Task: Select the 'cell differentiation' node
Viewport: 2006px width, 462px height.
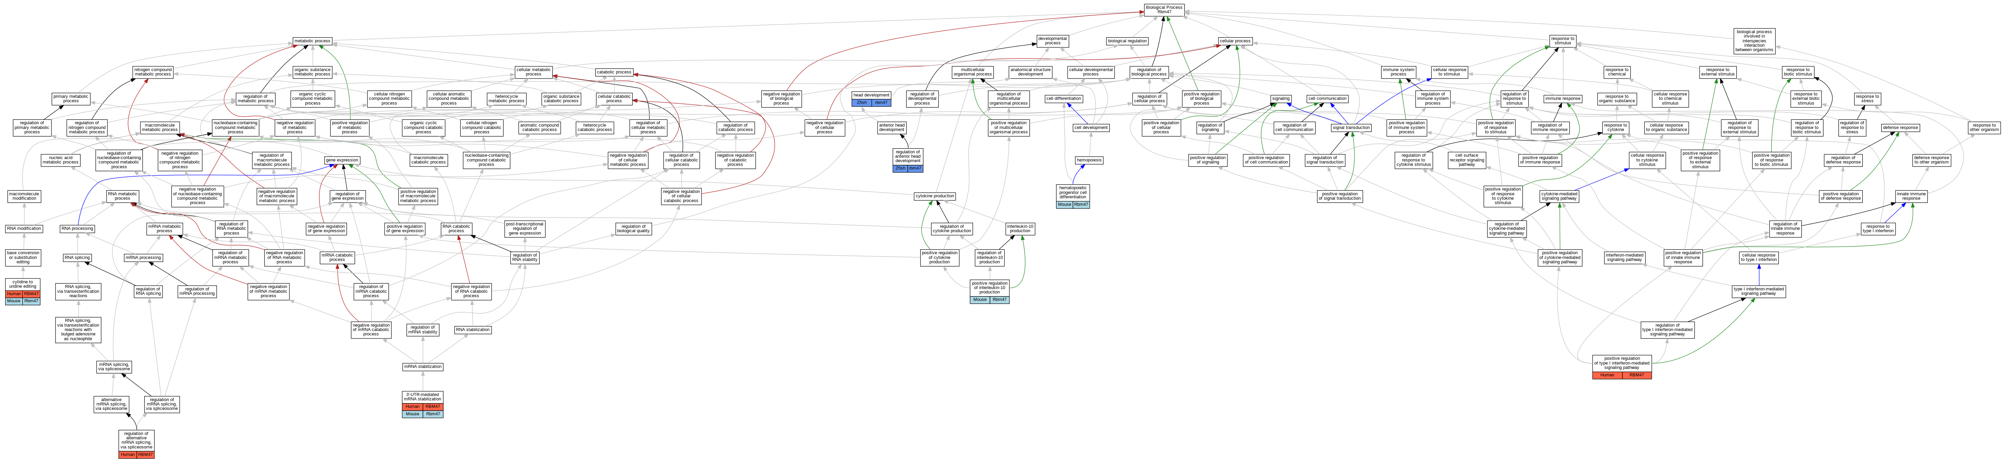Action: point(1064,98)
